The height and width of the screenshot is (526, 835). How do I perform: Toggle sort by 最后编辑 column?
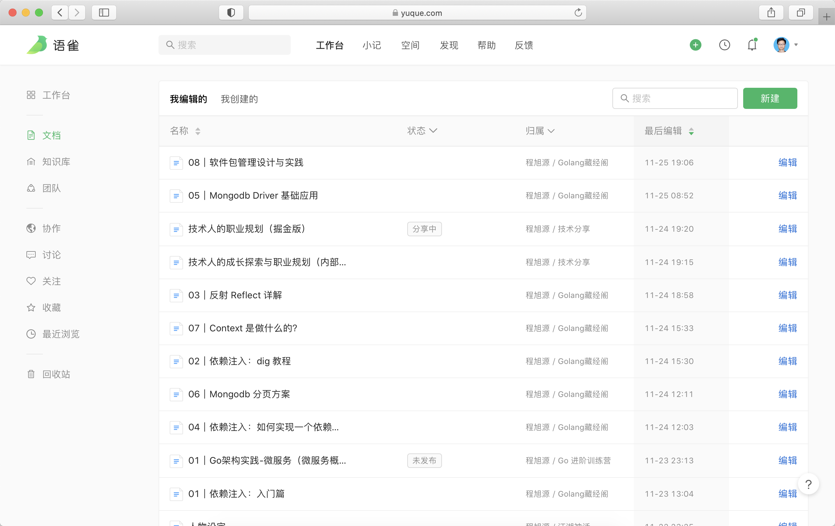click(669, 131)
